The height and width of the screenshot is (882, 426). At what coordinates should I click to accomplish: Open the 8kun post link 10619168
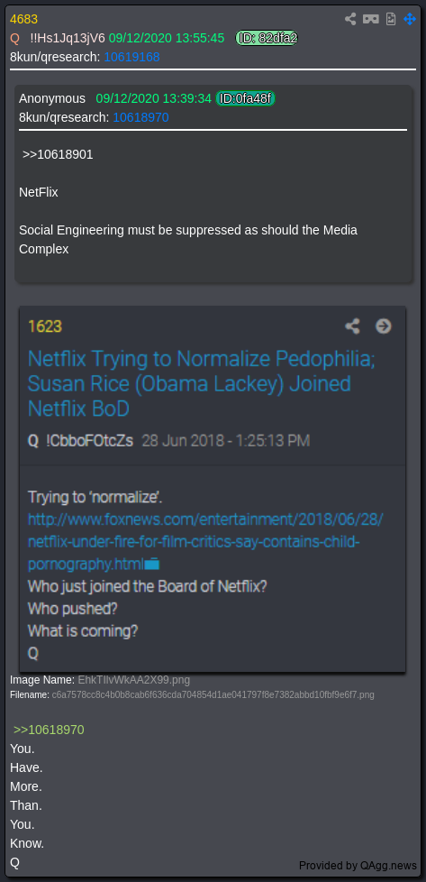[x=131, y=57]
